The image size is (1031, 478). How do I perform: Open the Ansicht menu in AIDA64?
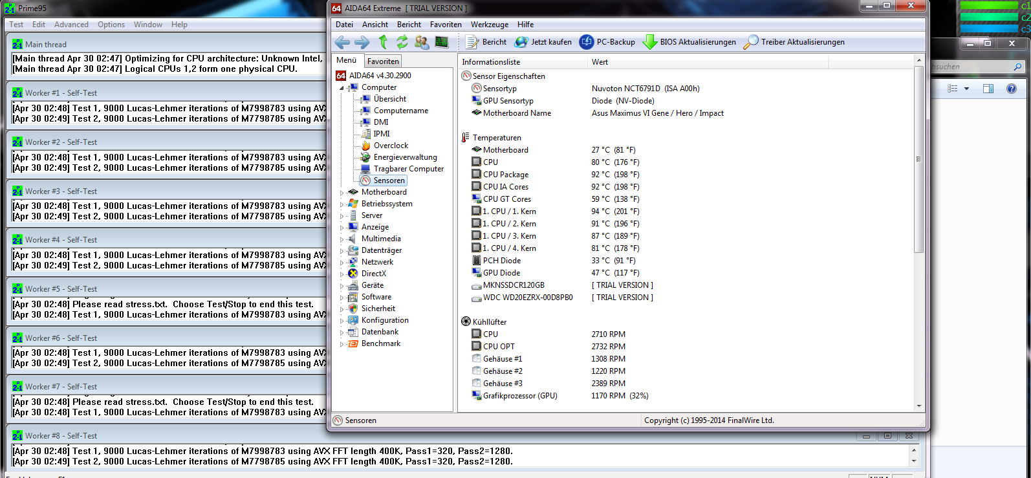(375, 25)
